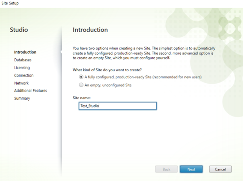Click the introductory description paragraph
The image size is (243, 181).
[x=144, y=53]
